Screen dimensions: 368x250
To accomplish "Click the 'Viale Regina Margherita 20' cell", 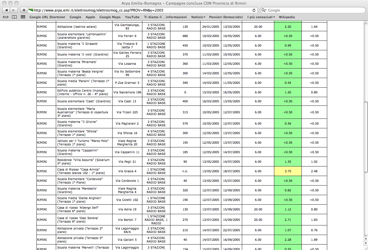I will tap(127, 142).
